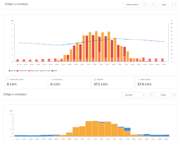This screenshot has height=142, width=181.
Task: Click previous-day arrow of lower chart
Action: 151,95
